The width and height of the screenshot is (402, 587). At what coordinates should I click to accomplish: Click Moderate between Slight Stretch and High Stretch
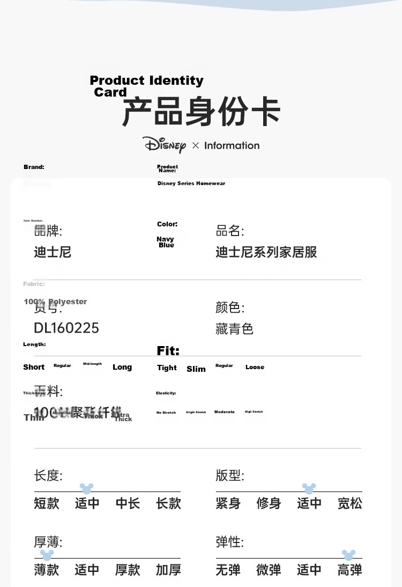pyautogui.click(x=225, y=412)
